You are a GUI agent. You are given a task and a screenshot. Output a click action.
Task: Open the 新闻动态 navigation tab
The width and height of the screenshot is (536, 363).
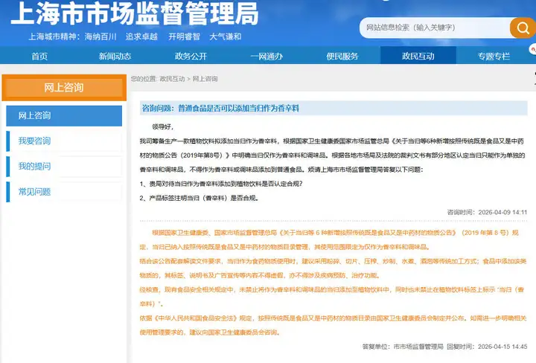click(115, 56)
